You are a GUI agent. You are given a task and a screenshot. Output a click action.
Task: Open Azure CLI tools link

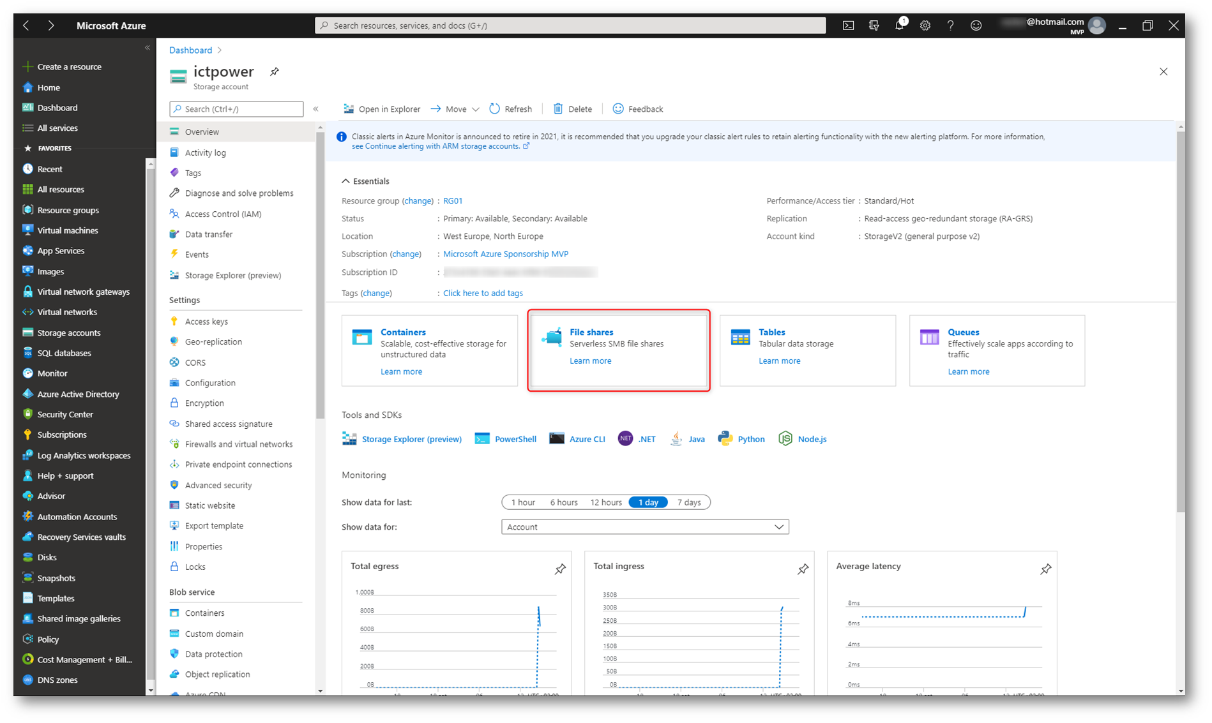click(577, 439)
